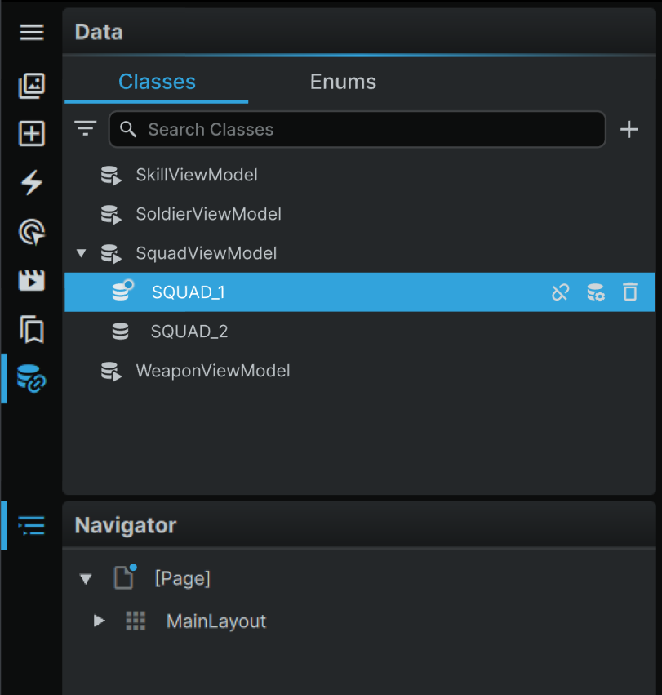Delete the SQUAD_1 instance
The height and width of the screenshot is (695, 662).
[630, 292]
